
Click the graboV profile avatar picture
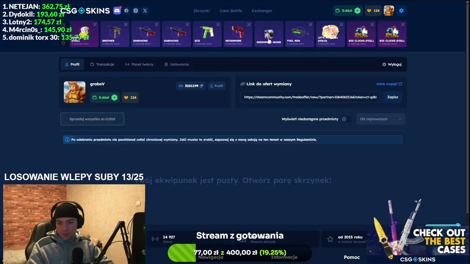[75, 92]
